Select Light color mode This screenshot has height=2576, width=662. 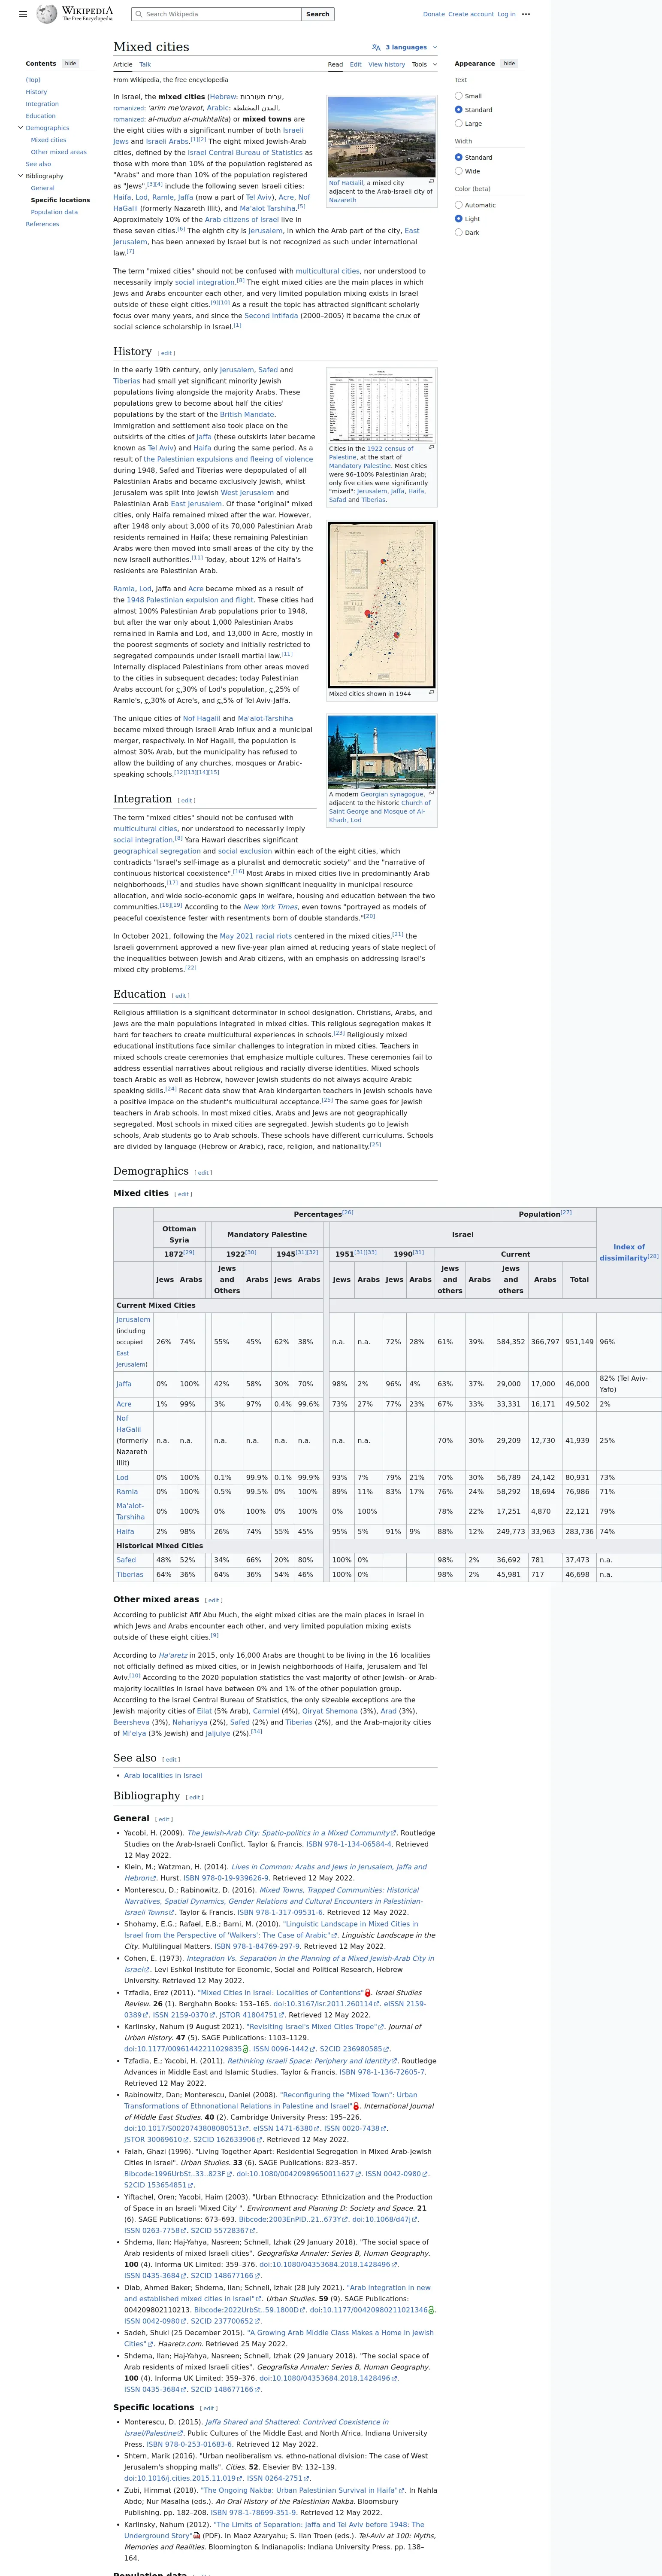point(459,218)
